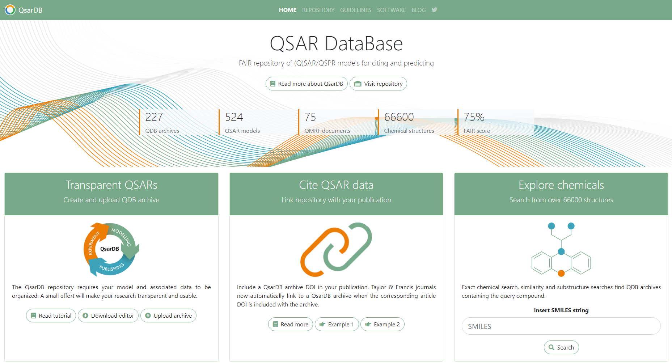The height and width of the screenshot is (364, 672).
Task: Open the Example 1 button
Action: pos(337,324)
